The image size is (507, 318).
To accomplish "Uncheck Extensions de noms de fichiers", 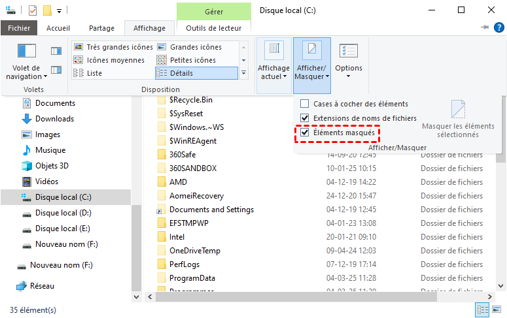I will tap(305, 118).
